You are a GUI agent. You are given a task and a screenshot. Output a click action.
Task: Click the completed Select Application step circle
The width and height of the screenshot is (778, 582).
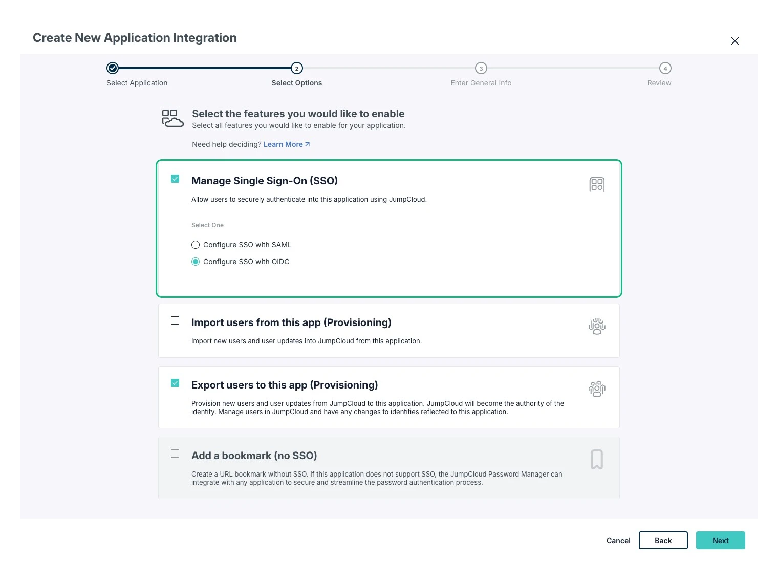(x=113, y=68)
